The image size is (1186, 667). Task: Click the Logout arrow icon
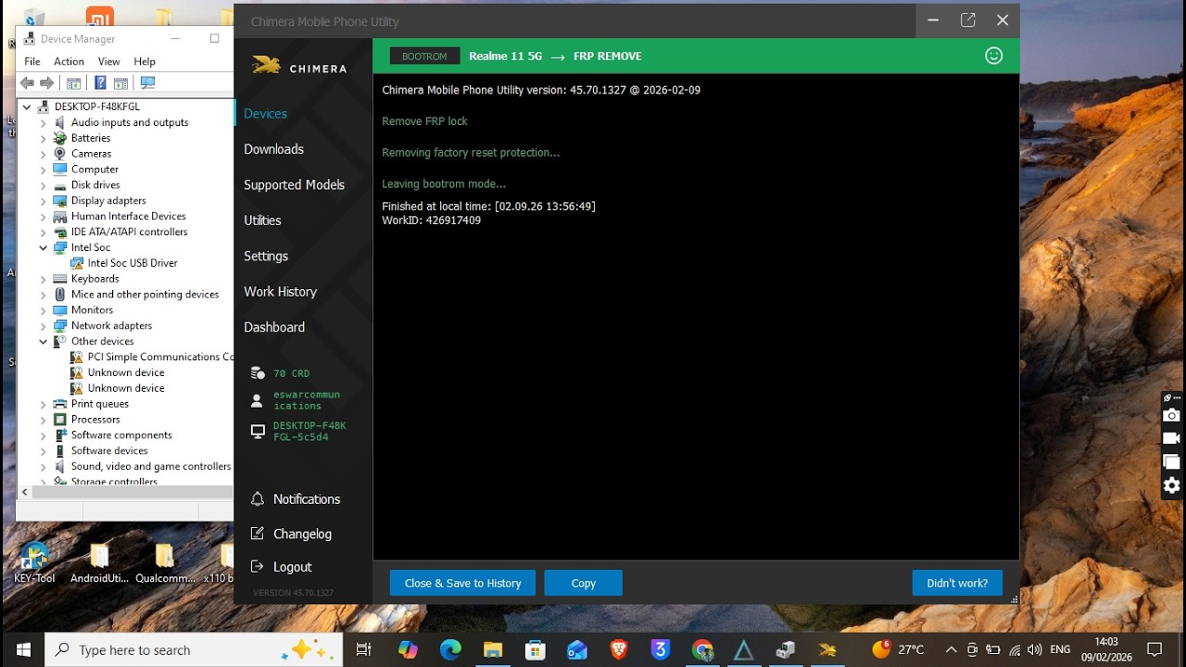click(258, 567)
